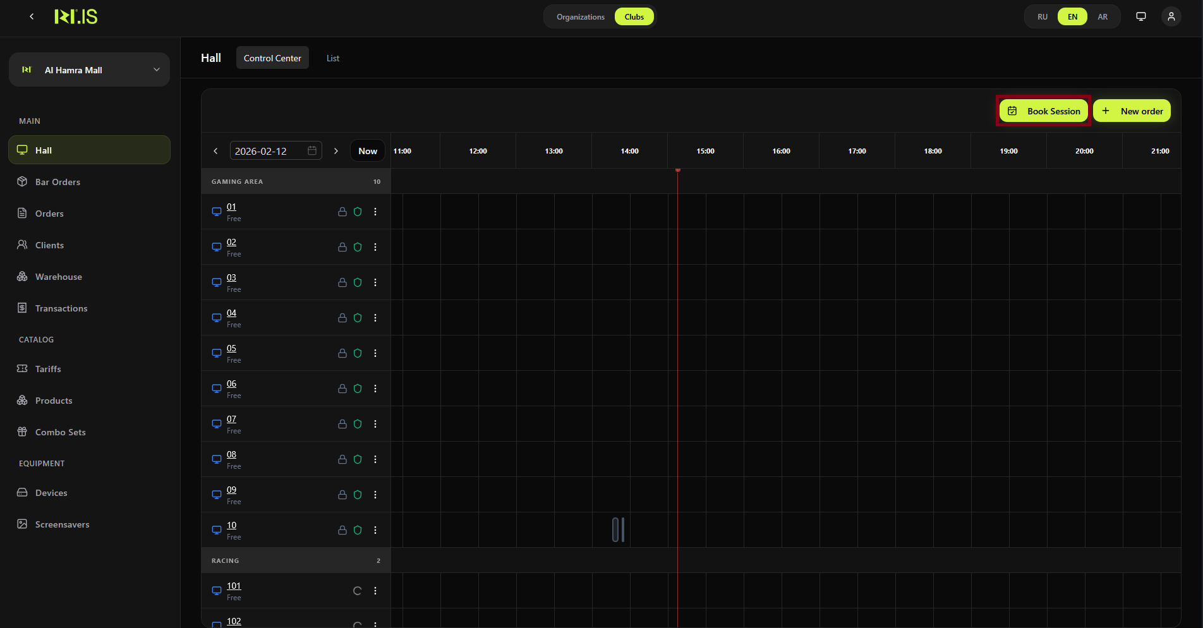This screenshot has width=1203, height=628.
Task: Open the three-dot menu for station 10
Action: pyautogui.click(x=375, y=530)
